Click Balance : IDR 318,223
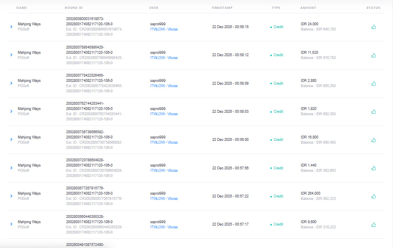Viewport: 393px width, 248px height. click(x=318, y=227)
